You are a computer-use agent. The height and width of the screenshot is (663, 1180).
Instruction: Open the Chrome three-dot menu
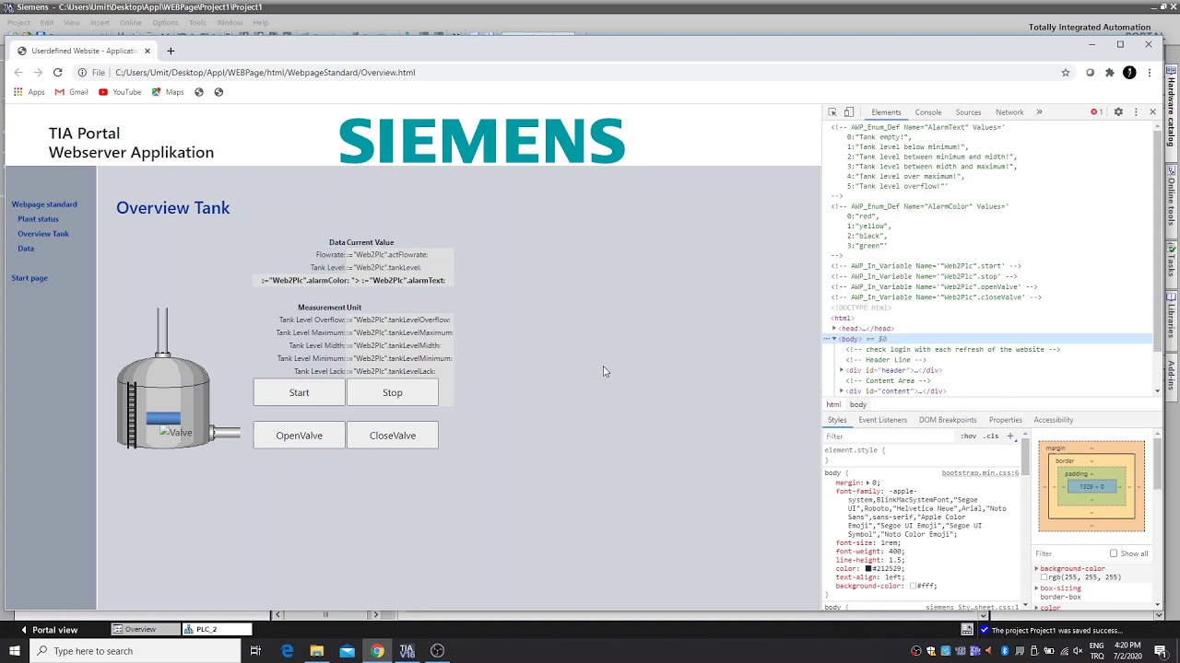(x=1150, y=73)
